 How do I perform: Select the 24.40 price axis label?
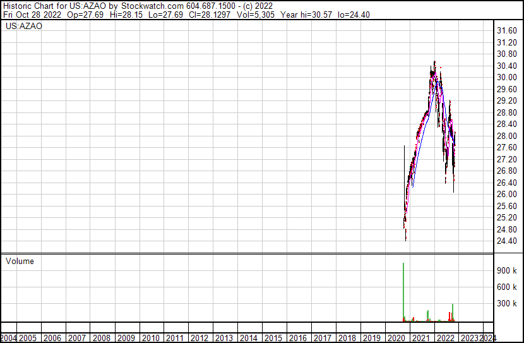[x=507, y=241]
